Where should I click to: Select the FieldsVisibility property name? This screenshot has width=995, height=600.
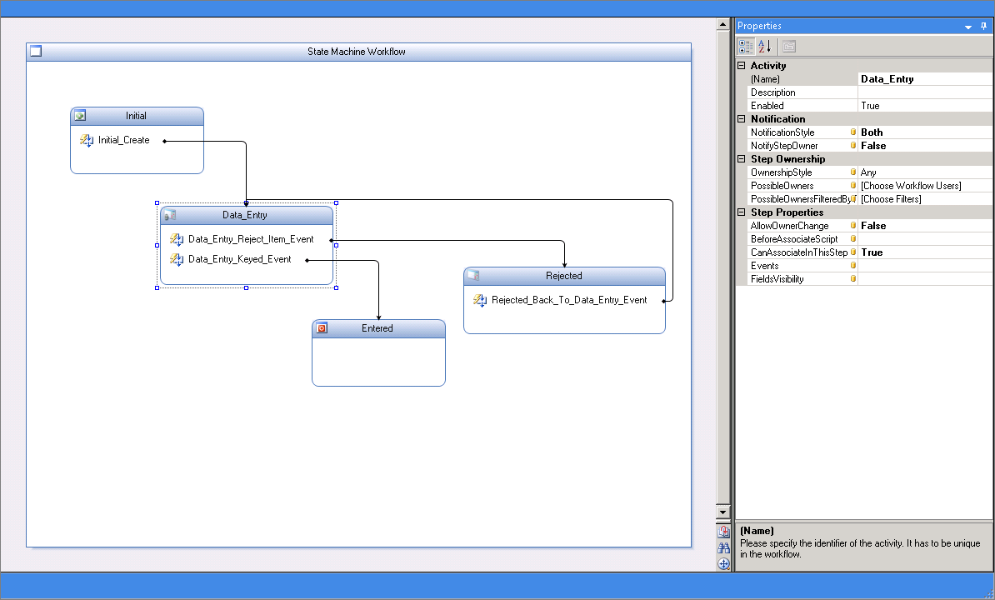click(x=777, y=279)
